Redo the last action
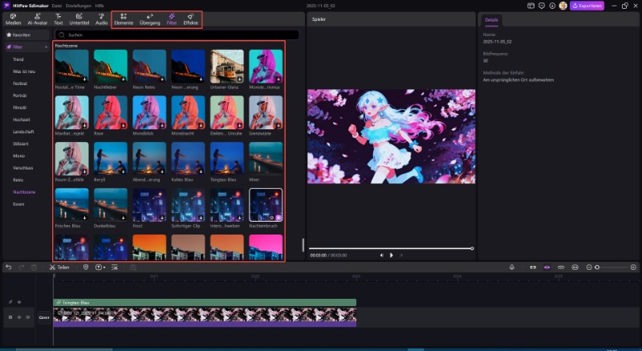This screenshot has height=351, width=642. [x=22, y=267]
